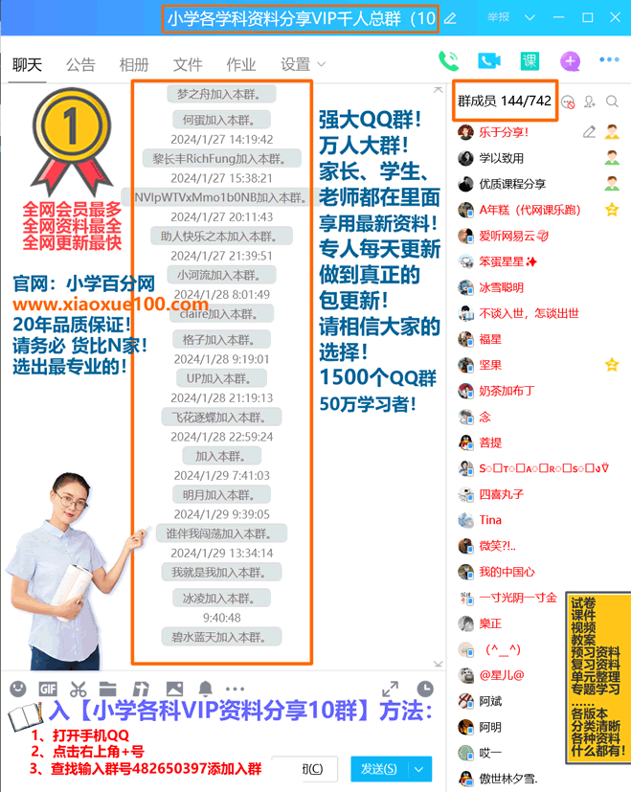The image size is (631, 792).
Task: Click the GIF sticker button
Action: 48,689
